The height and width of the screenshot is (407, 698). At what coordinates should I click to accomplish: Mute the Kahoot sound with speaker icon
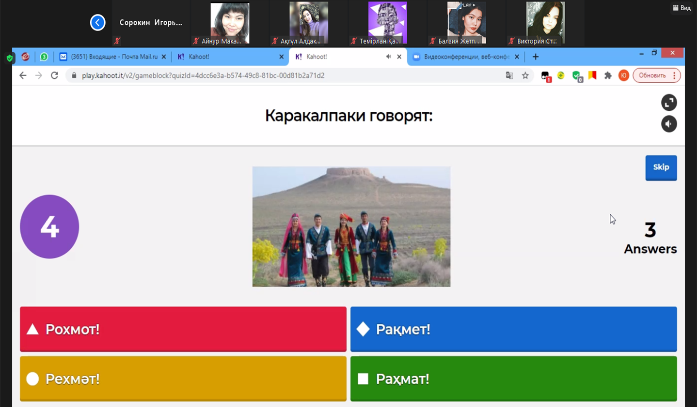click(x=669, y=124)
